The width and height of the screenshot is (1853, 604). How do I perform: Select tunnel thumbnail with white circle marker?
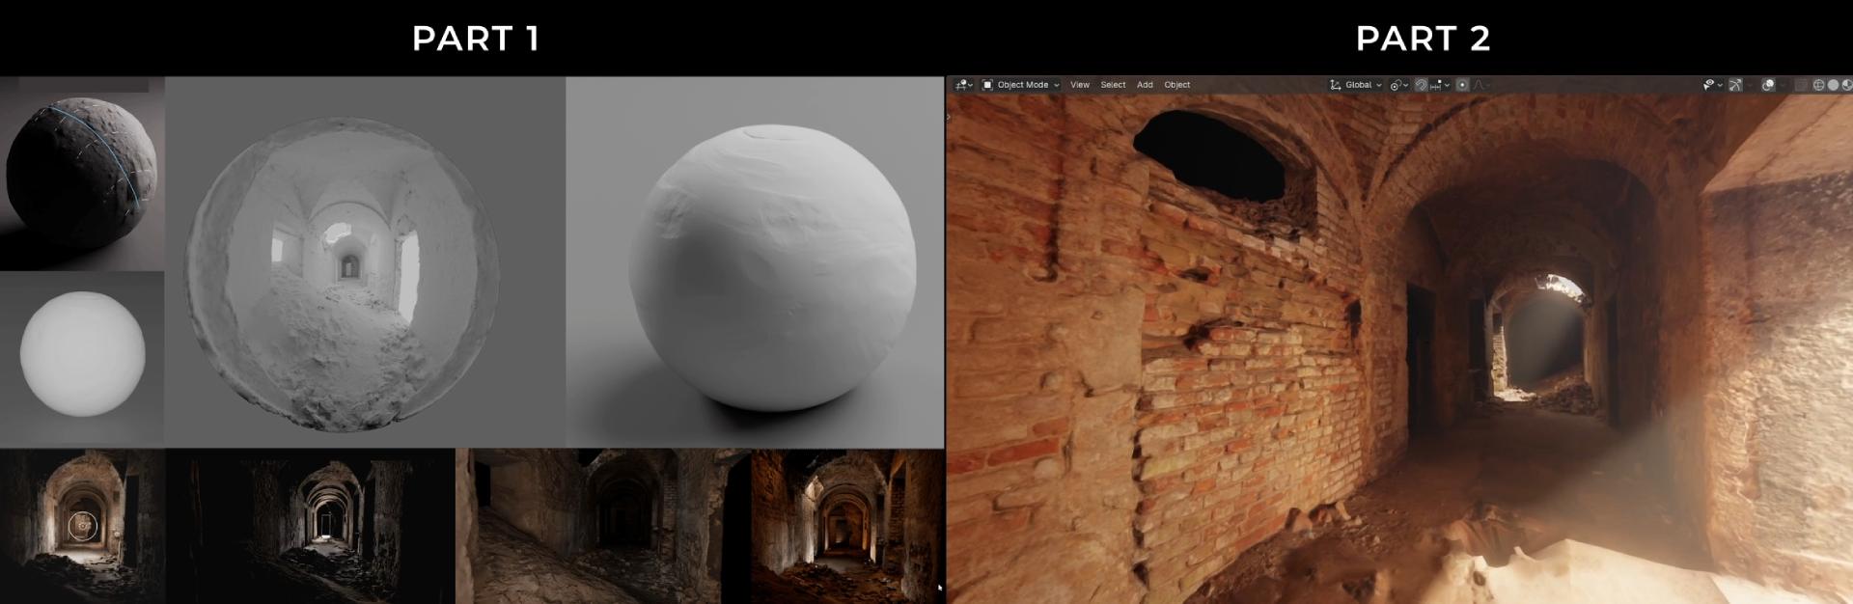pos(83,526)
